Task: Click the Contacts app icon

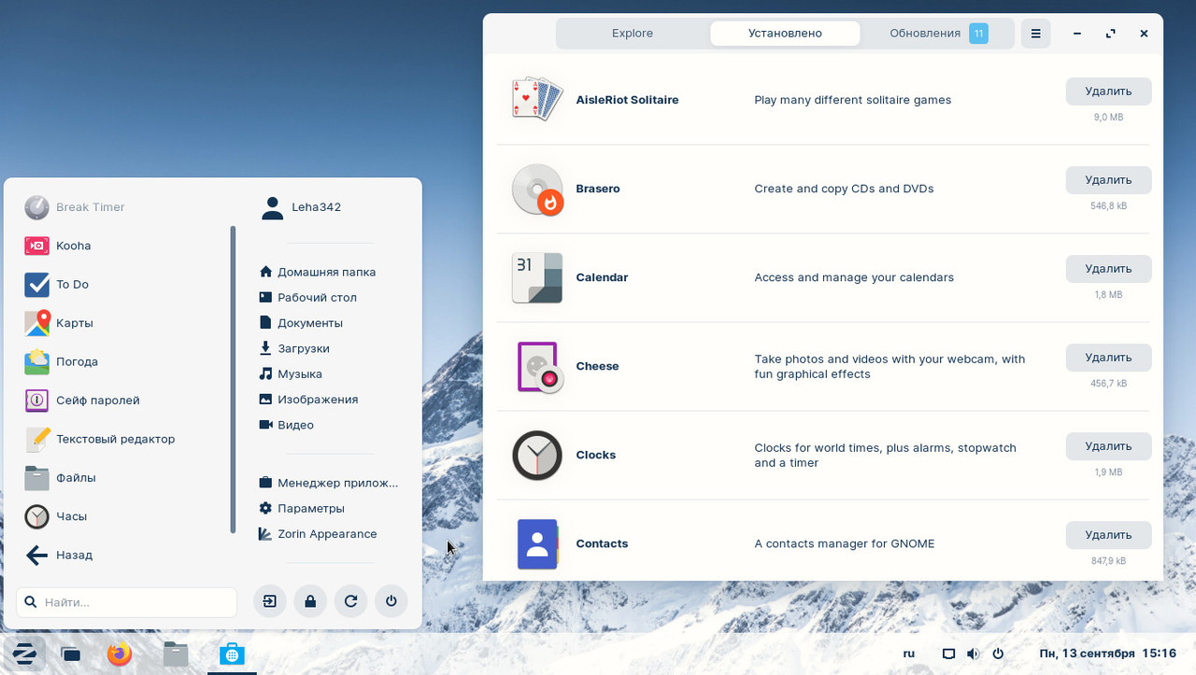Action: click(x=537, y=543)
